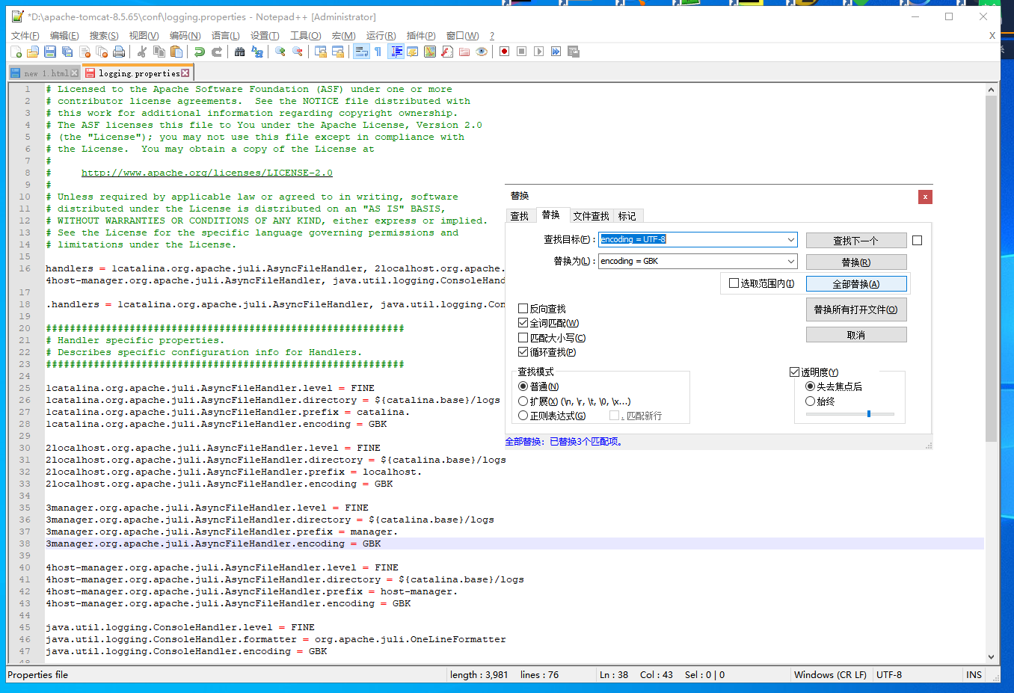The width and height of the screenshot is (1014, 693).
Task: Click the Undo arrow icon
Action: pyautogui.click(x=199, y=52)
